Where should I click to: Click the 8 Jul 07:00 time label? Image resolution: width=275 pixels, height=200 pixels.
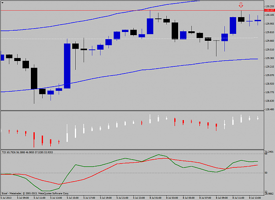click(x=205, y=198)
